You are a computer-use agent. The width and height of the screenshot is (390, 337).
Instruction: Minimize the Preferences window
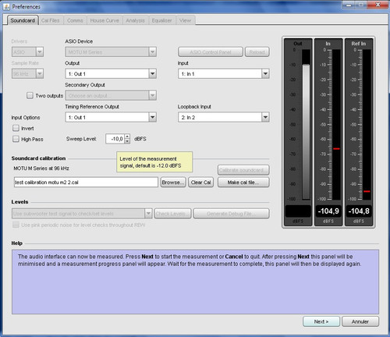point(349,5)
